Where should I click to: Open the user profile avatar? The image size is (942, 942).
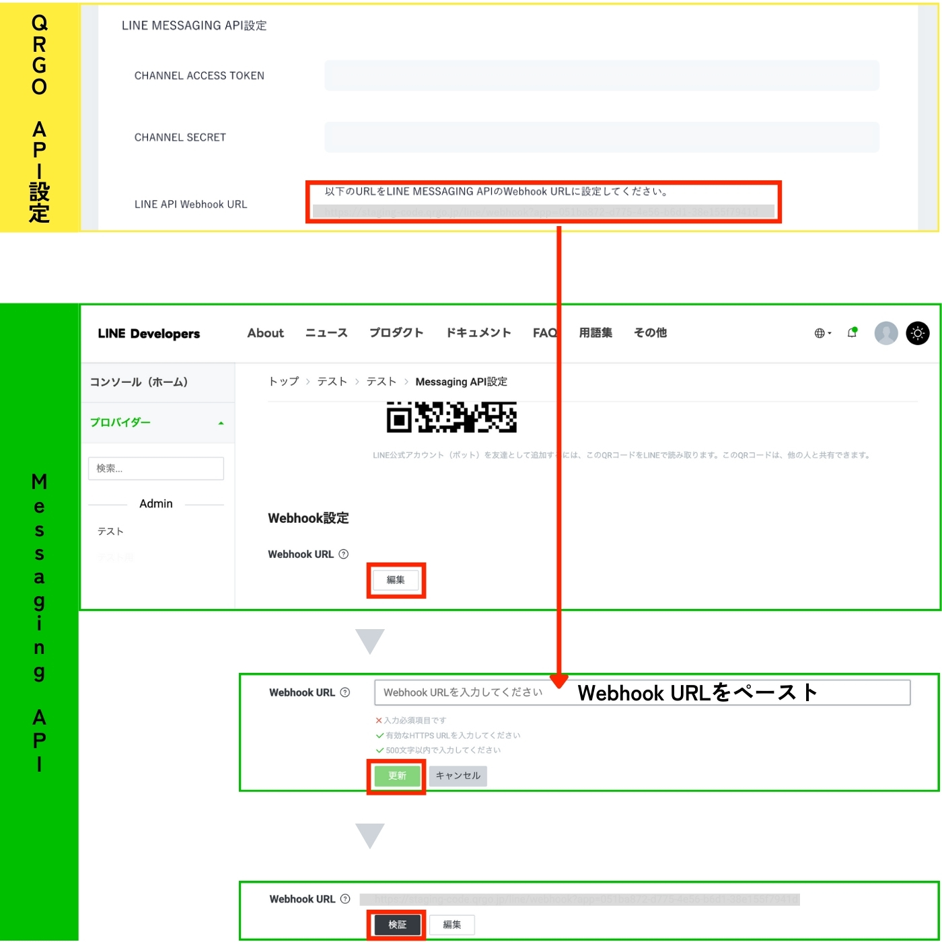coord(886,333)
